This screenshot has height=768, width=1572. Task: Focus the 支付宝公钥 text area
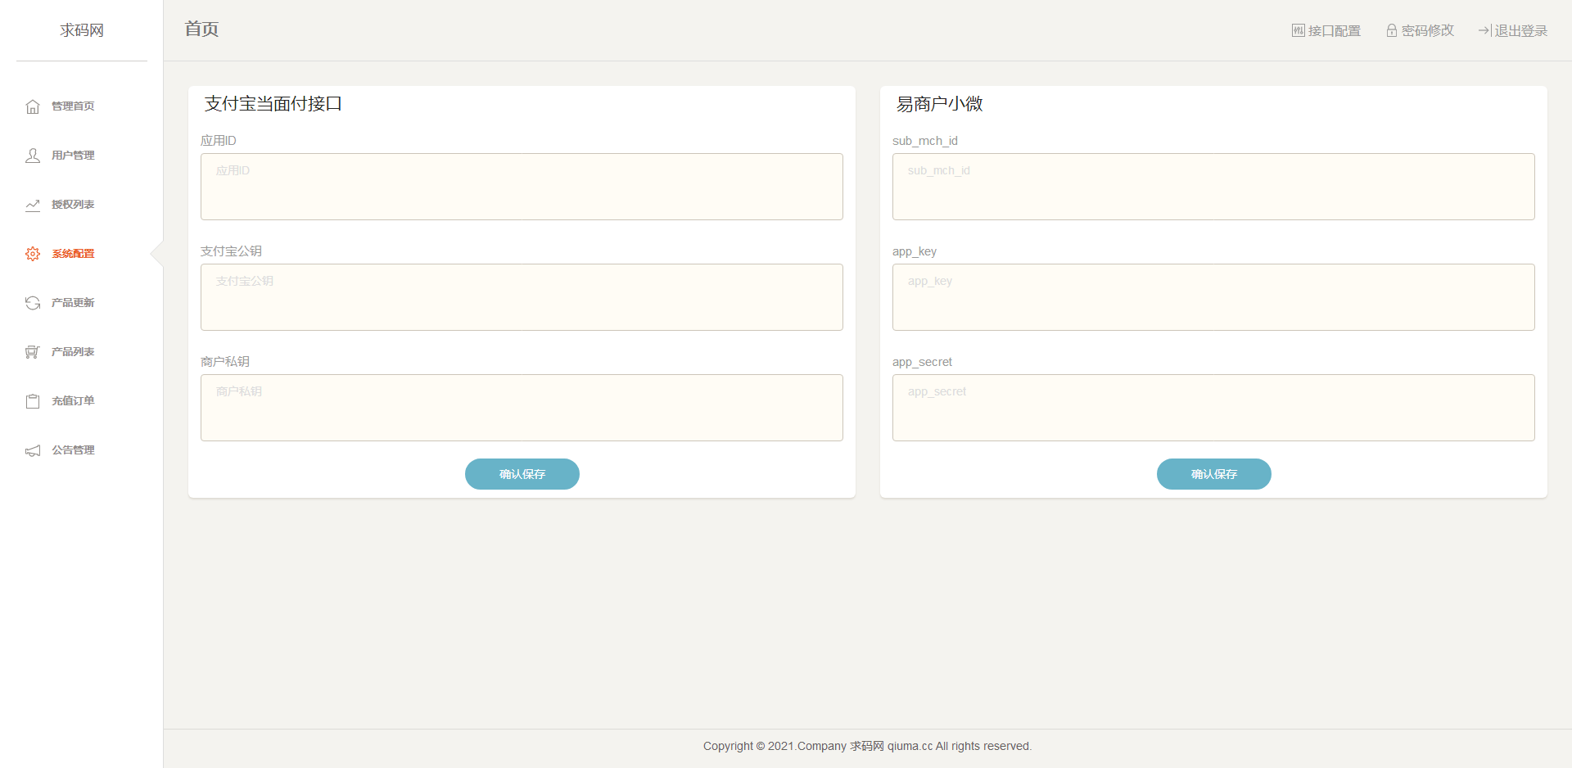[522, 297]
